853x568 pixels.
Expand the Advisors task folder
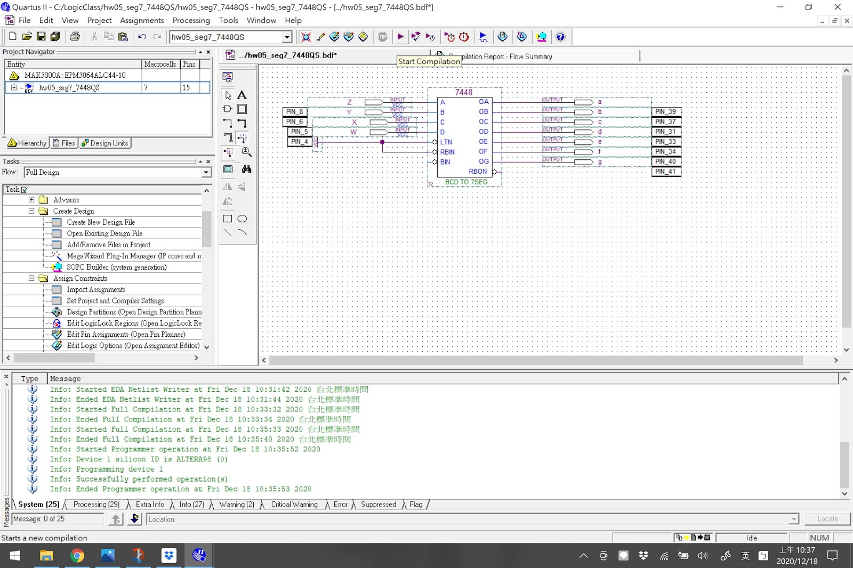31,200
